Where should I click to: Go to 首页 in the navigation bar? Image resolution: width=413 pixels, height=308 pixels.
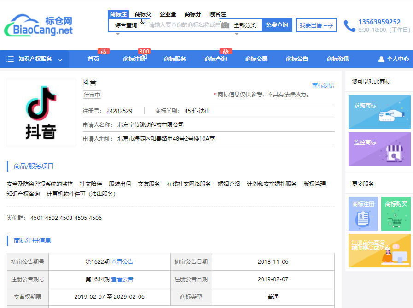(93, 59)
